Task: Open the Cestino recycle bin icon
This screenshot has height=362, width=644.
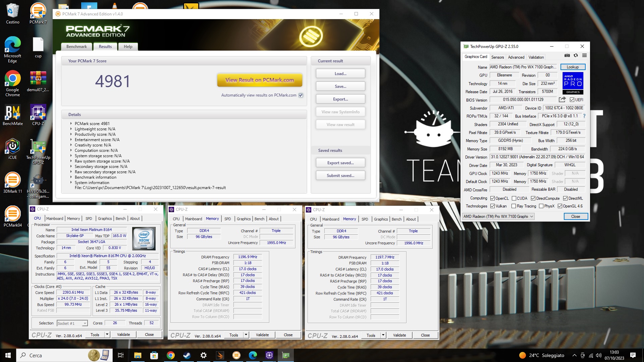Action: [12, 14]
